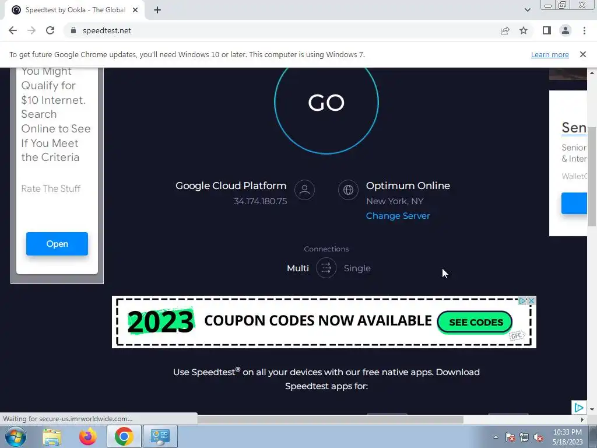Click the 2023 coupon codes banner headline
The height and width of the screenshot is (448, 597).
click(280, 321)
